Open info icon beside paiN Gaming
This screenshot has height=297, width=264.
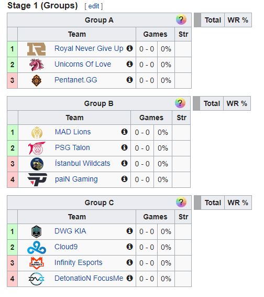124,179
